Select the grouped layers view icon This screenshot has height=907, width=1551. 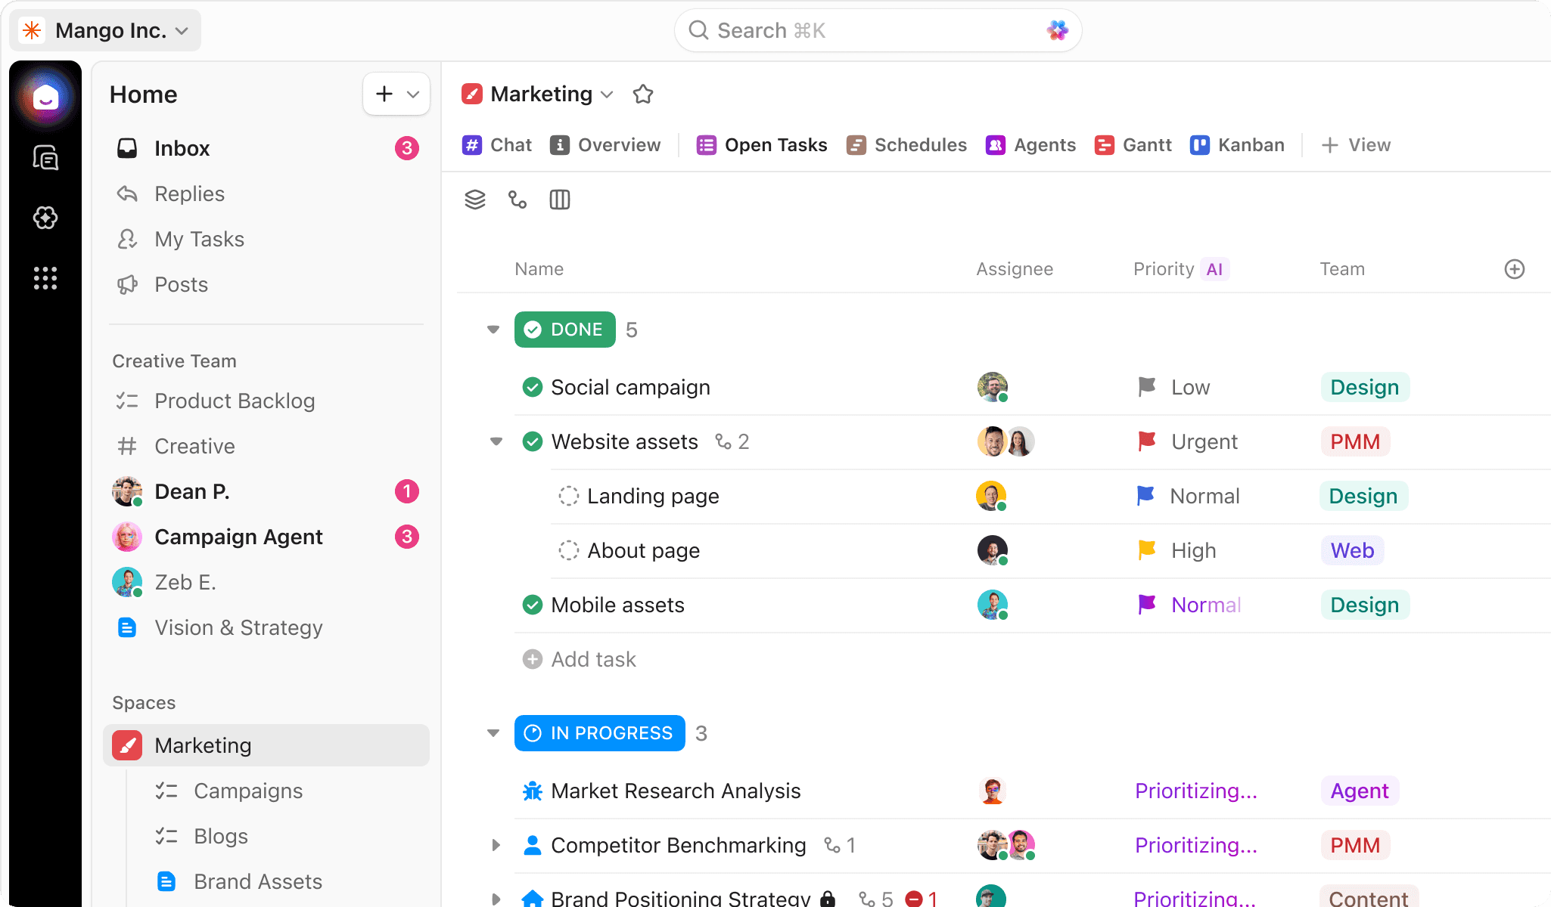[474, 200]
